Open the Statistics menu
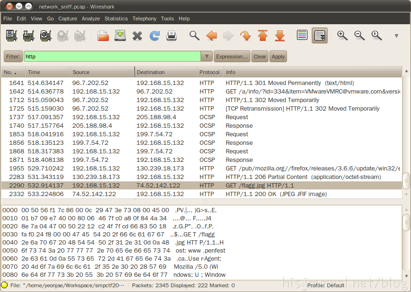 tap(116, 19)
